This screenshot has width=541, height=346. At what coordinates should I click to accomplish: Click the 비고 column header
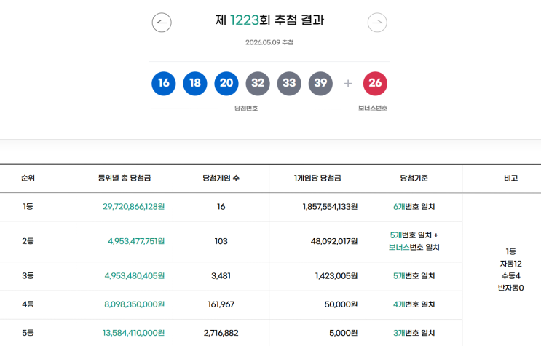pos(510,178)
